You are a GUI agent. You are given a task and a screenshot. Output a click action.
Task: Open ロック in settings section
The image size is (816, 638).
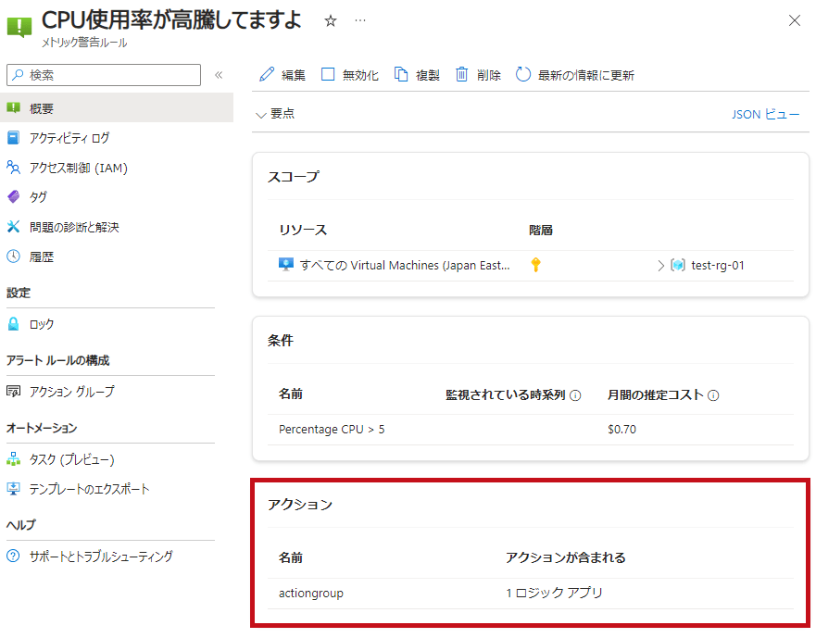pos(41,324)
